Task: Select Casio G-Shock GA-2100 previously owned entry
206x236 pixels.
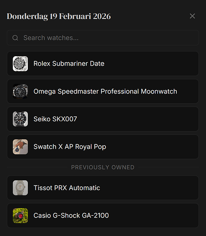Action: coord(103,216)
